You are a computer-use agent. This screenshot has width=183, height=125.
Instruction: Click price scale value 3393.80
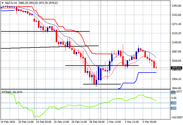click(176, 6)
